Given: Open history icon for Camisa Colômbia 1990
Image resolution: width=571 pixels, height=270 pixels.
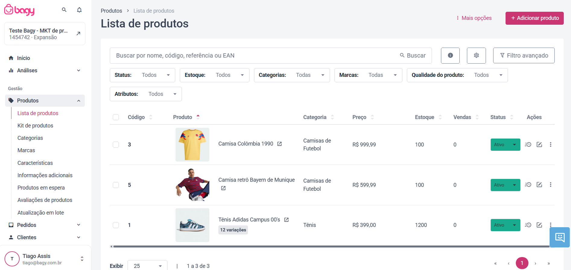Looking at the screenshot, I should pos(528,145).
